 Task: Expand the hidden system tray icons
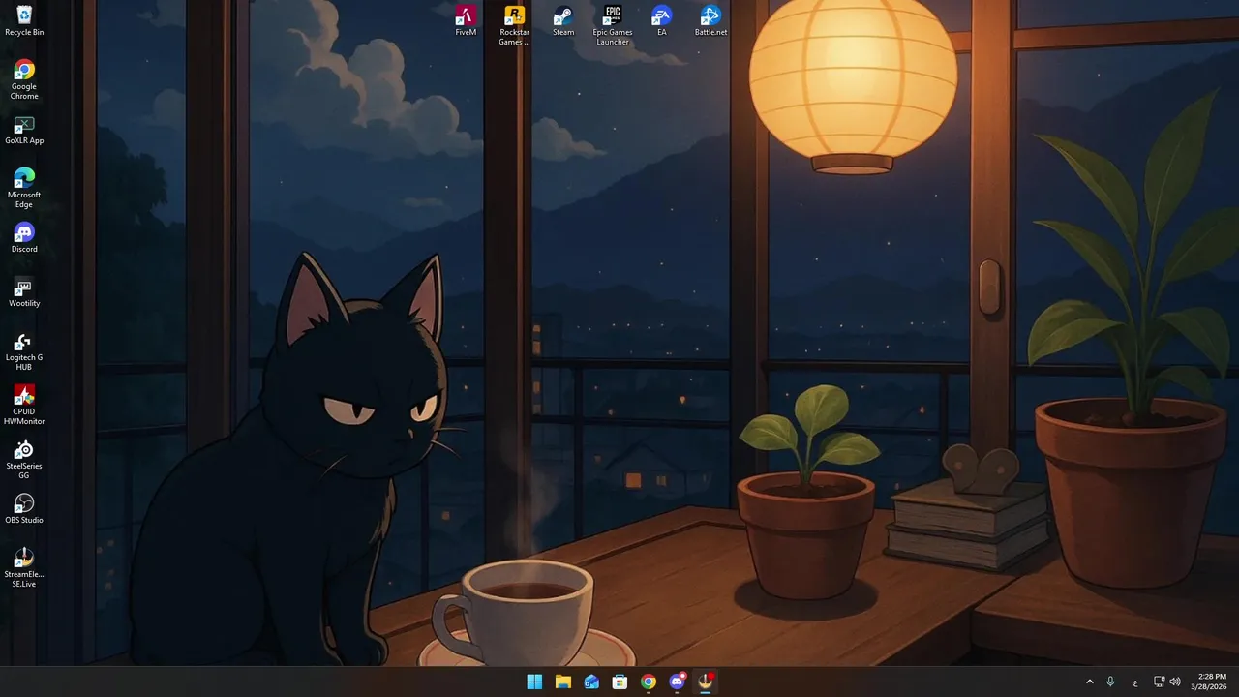click(1090, 682)
